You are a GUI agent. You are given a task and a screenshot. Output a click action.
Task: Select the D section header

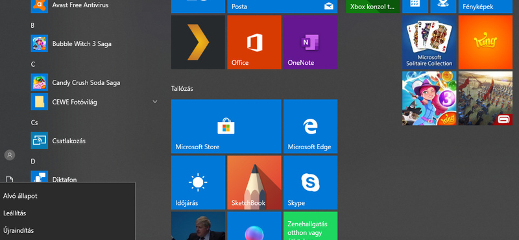click(33, 162)
